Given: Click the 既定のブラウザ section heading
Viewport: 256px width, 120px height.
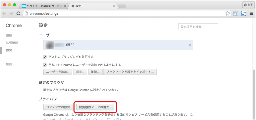Looking at the screenshot, I should pyautogui.click(x=51, y=82).
